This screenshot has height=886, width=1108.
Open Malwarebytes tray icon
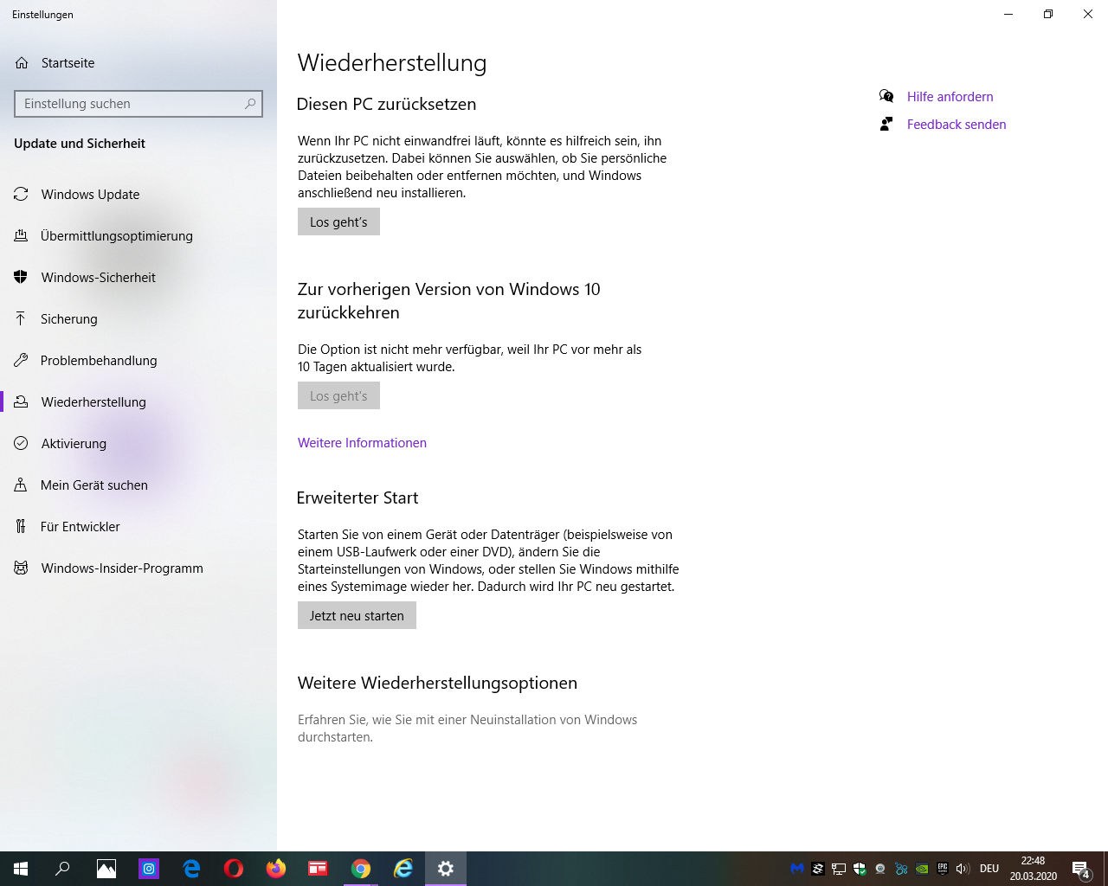(x=797, y=869)
